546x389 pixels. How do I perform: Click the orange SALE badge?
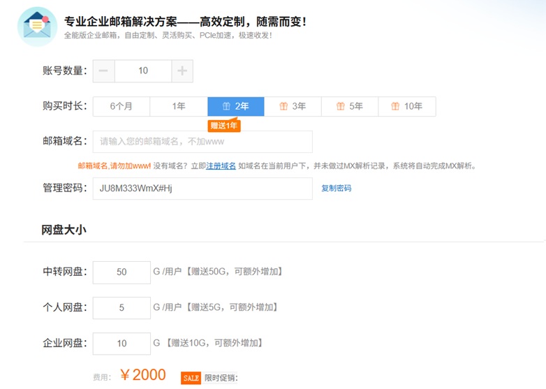point(191,379)
